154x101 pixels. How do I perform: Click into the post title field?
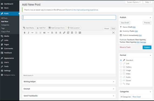(x=69, y=17)
